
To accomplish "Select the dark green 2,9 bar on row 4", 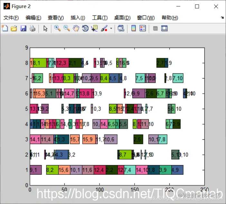I will pos(176,124).
